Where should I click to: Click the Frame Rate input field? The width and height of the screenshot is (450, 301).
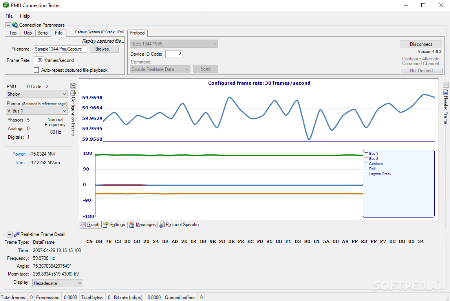(x=39, y=60)
